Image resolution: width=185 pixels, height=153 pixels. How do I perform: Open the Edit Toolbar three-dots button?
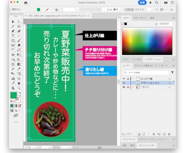(x=16, y=122)
